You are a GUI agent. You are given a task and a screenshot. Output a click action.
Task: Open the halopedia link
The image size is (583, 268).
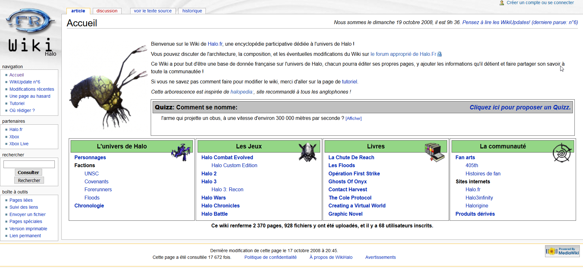coord(241,92)
